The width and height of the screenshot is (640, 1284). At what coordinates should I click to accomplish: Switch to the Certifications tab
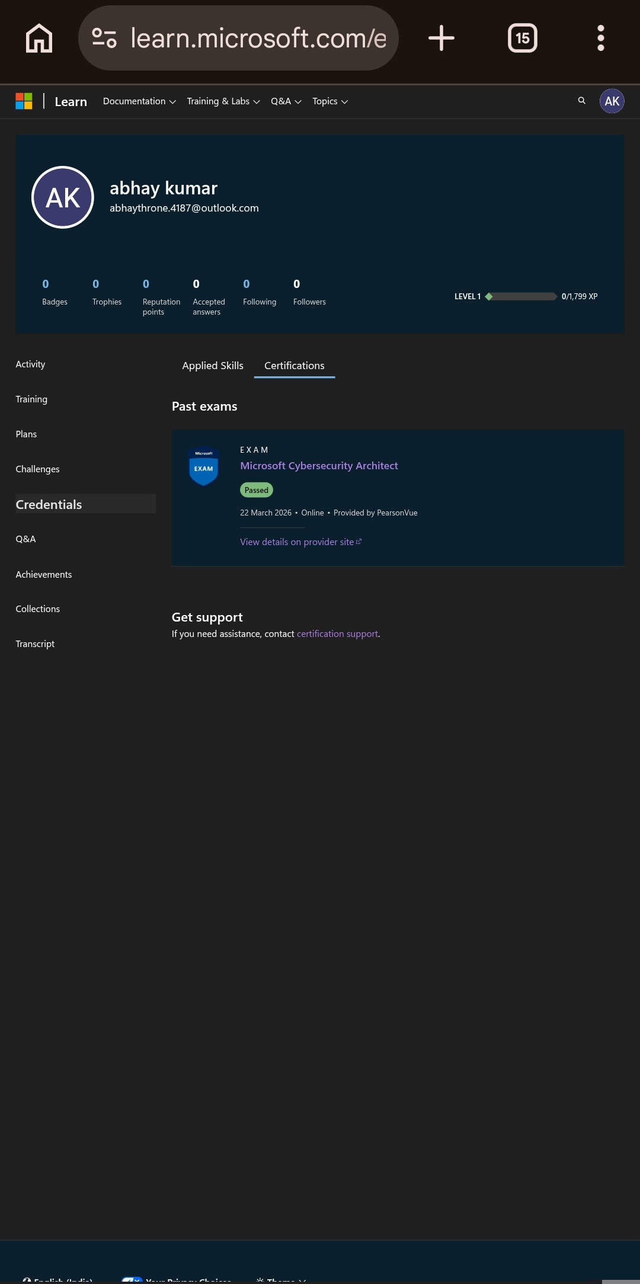tap(295, 366)
